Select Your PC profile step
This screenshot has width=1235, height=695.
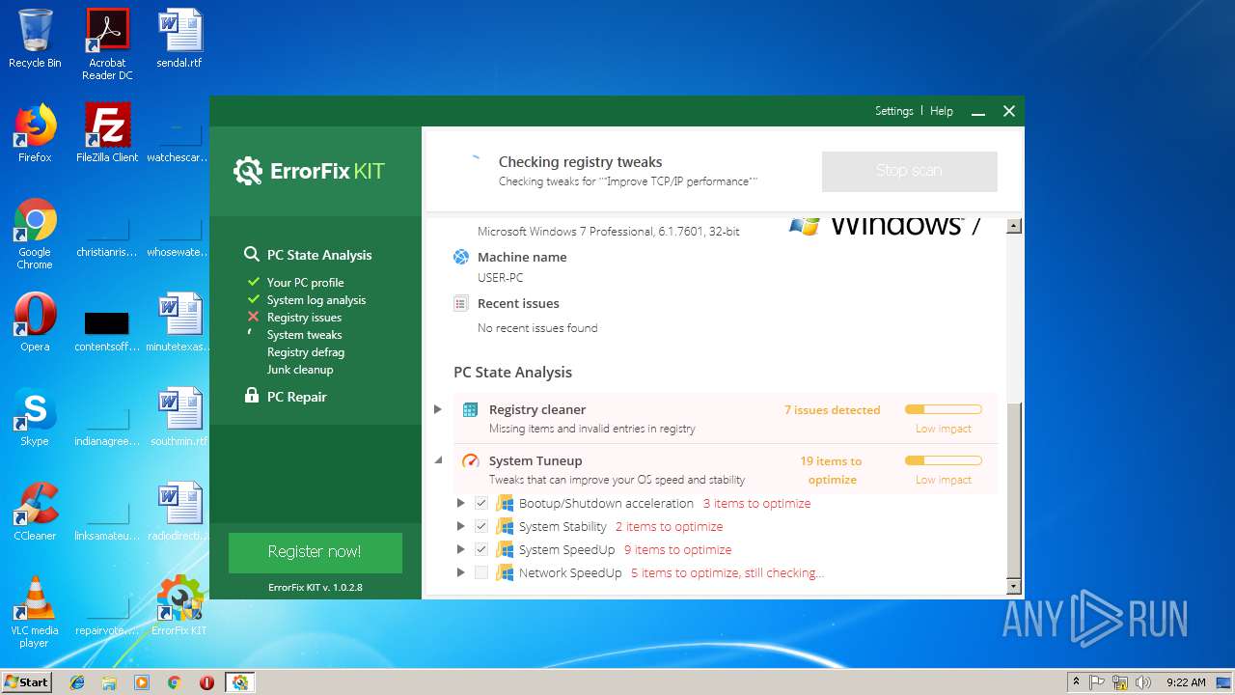pyautogui.click(x=305, y=283)
